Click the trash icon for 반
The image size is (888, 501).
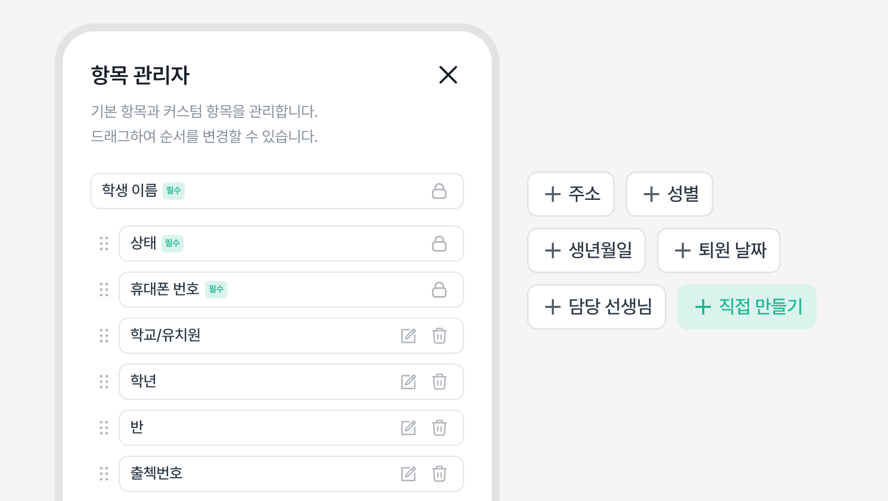point(439,428)
